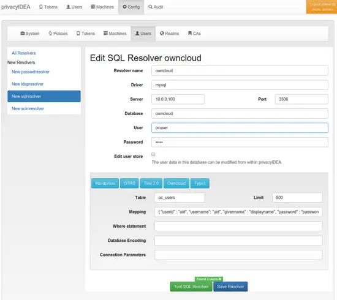Click the orange logout admin button

tap(322, 7)
